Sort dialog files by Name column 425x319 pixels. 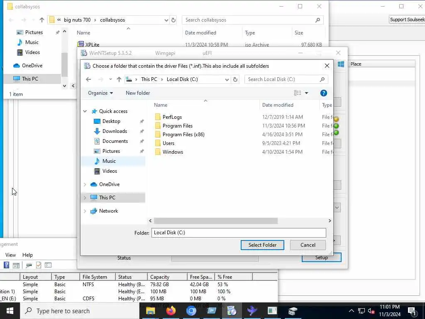161,105
